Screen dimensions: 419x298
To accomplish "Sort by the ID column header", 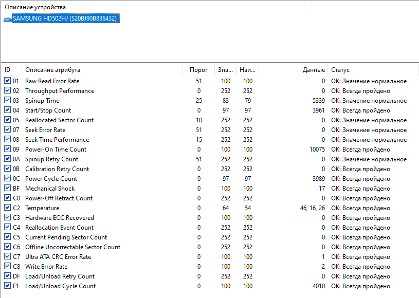I will (x=11, y=70).
